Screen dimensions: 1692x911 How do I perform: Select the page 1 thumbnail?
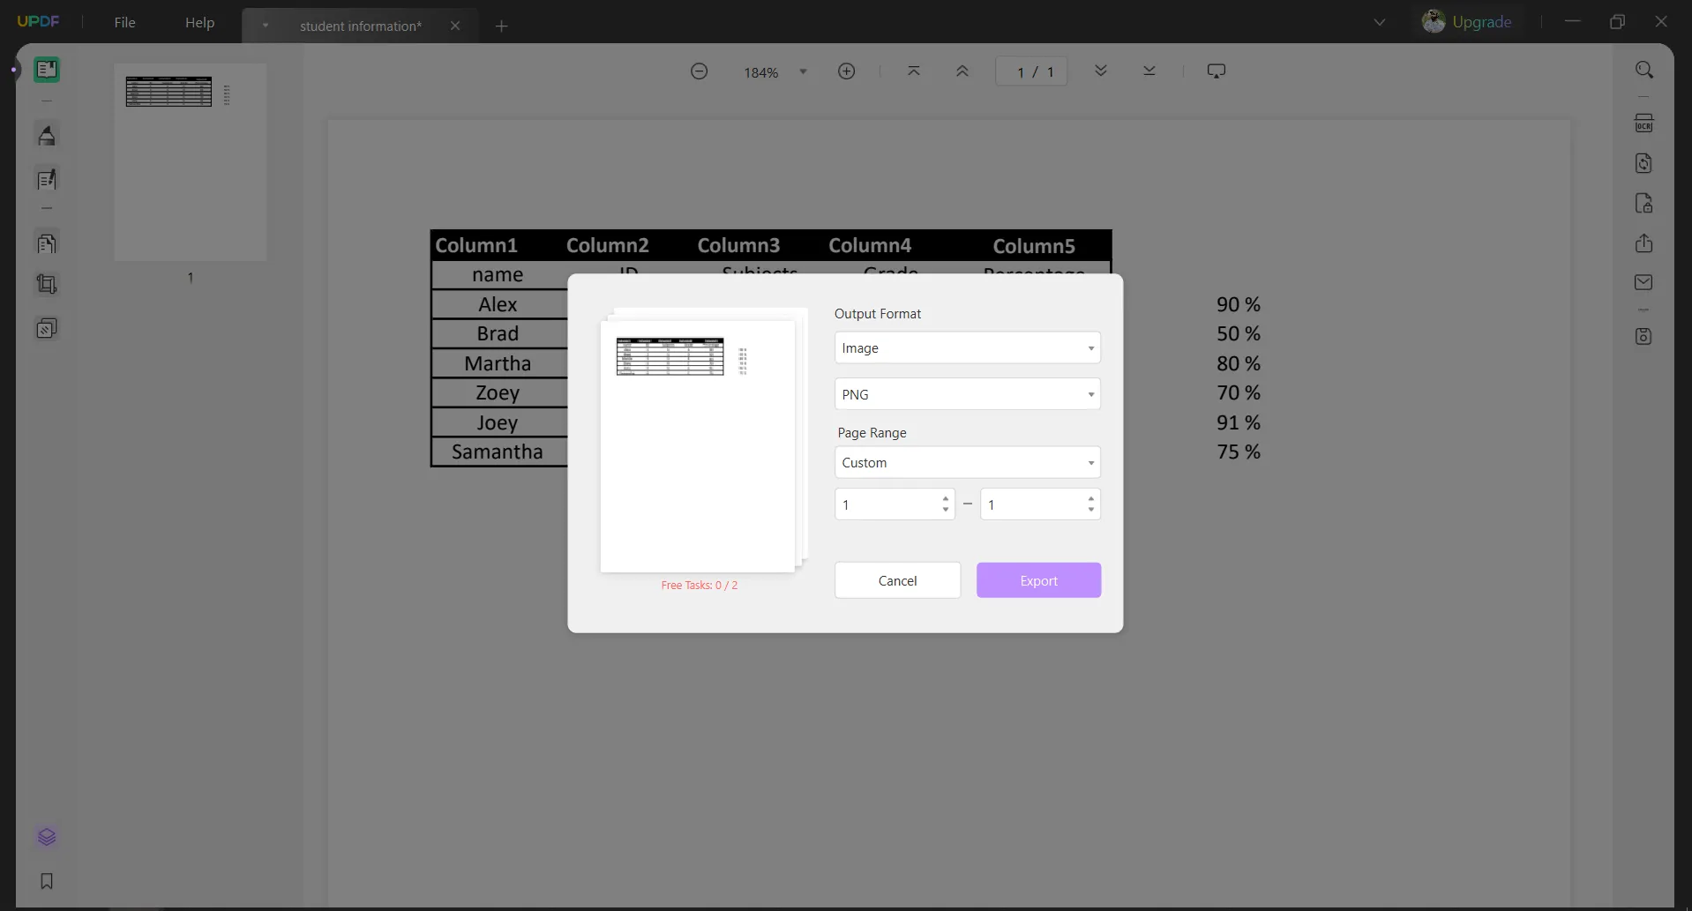(x=190, y=162)
